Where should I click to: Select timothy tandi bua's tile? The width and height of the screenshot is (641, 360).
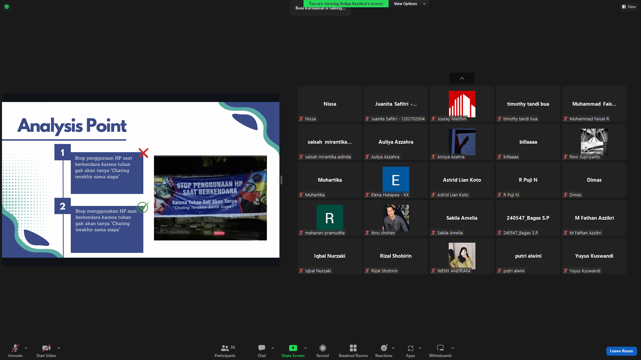tap(528, 104)
